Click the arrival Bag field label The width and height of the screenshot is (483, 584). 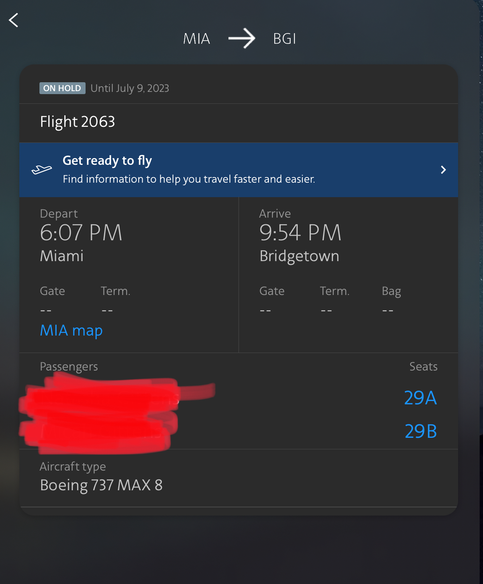click(x=391, y=291)
